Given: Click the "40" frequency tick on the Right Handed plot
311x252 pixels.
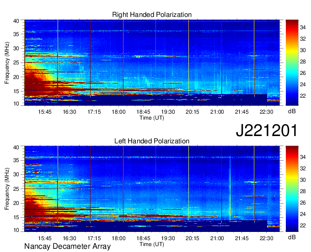Looking at the screenshot, I should [16, 21].
